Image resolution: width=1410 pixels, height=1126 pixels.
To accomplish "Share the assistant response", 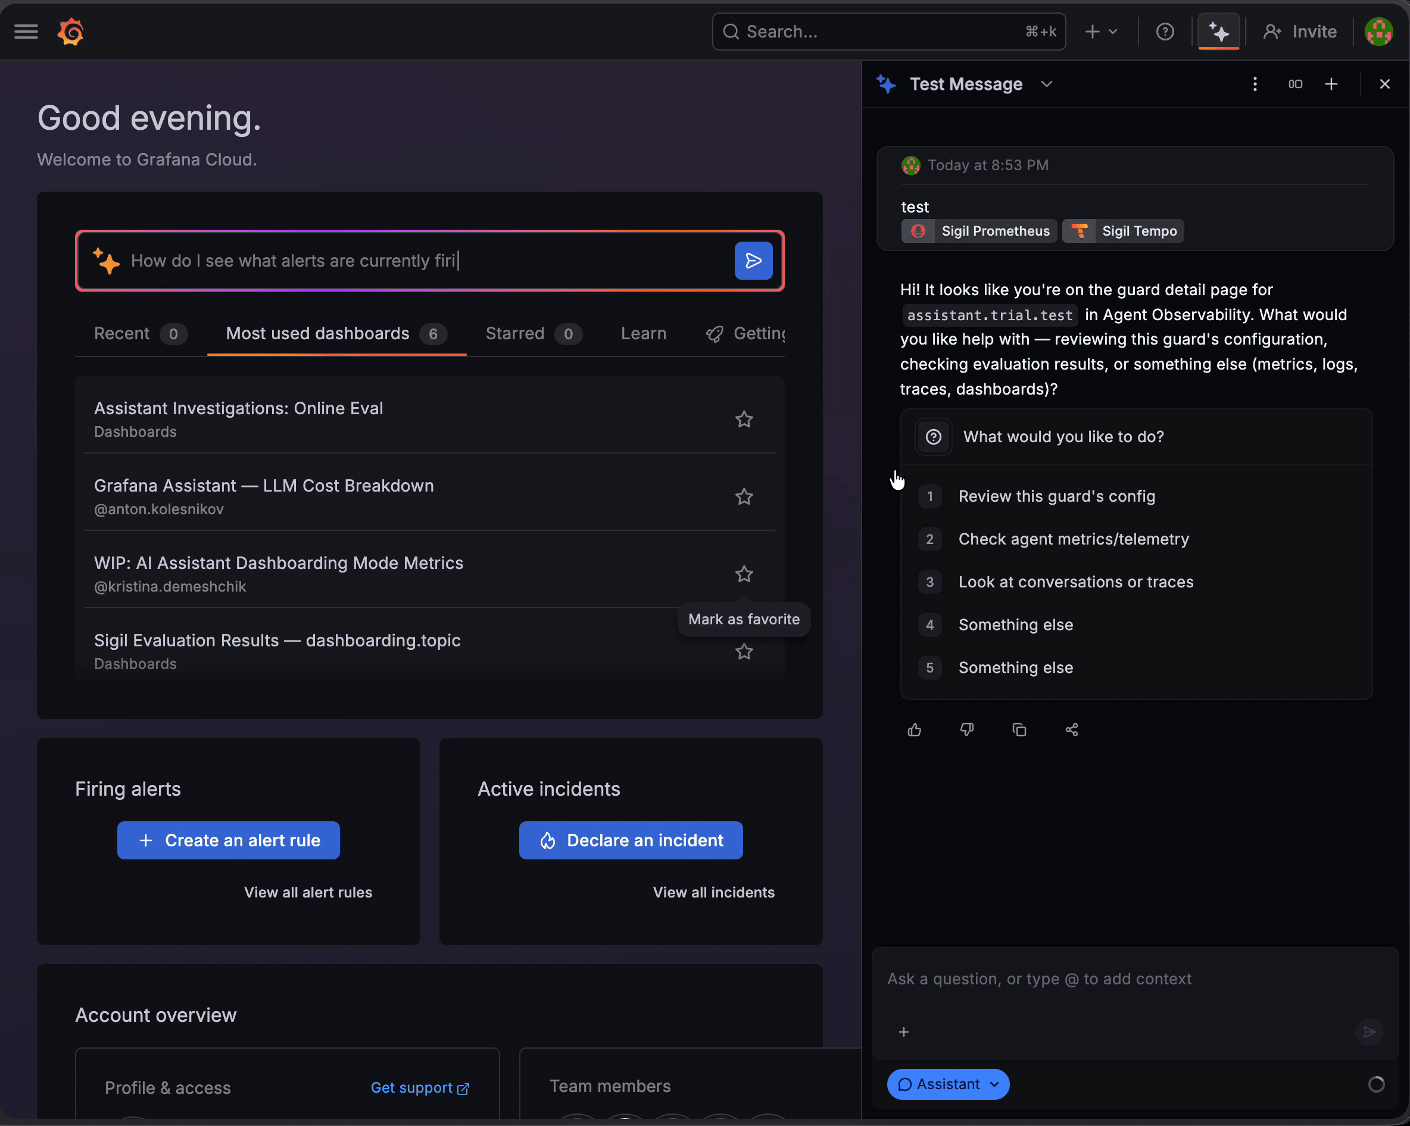I will pos(1071,729).
